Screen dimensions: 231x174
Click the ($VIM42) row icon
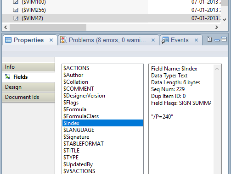point(16,18)
